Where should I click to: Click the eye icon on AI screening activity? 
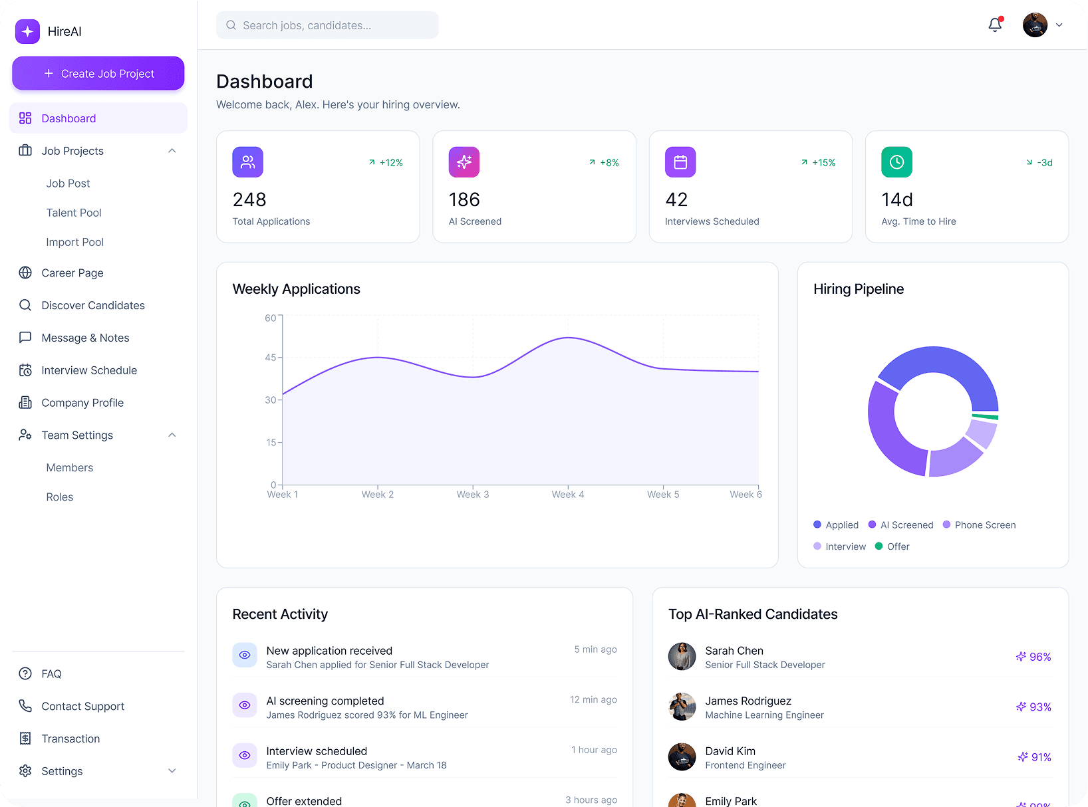(x=245, y=705)
